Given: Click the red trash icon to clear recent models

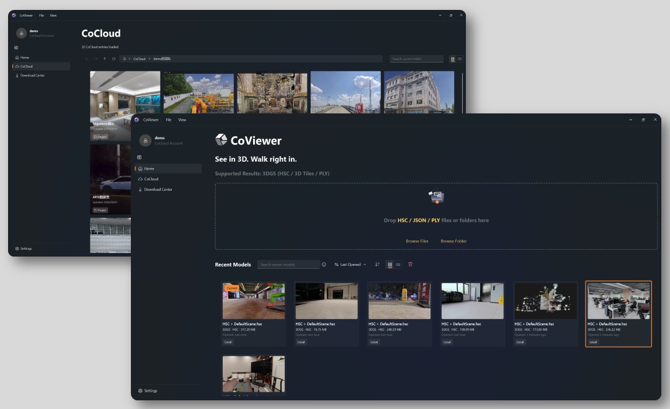Looking at the screenshot, I should coord(410,265).
